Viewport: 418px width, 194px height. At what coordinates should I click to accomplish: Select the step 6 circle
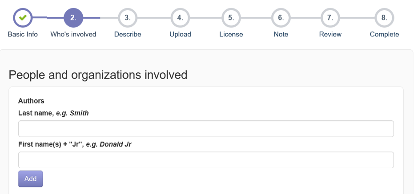click(x=281, y=18)
